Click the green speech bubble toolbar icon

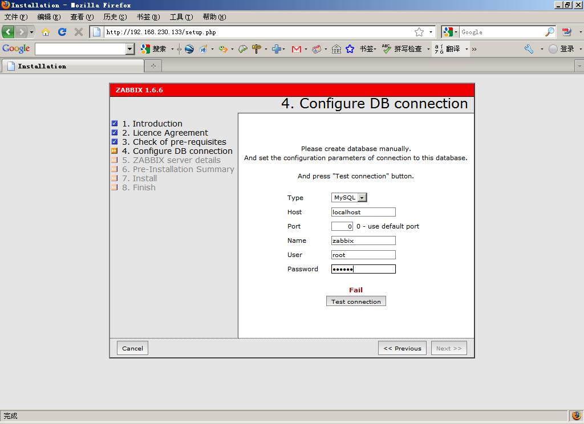[x=243, y=49]
